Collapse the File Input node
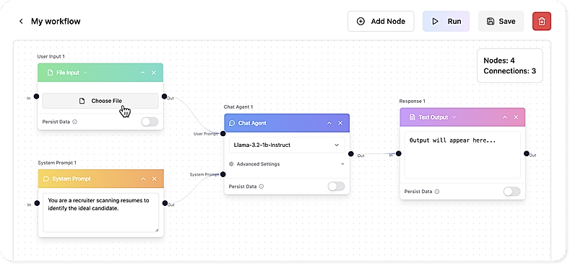Screen dimensions: 570x265 coord(143,73)
